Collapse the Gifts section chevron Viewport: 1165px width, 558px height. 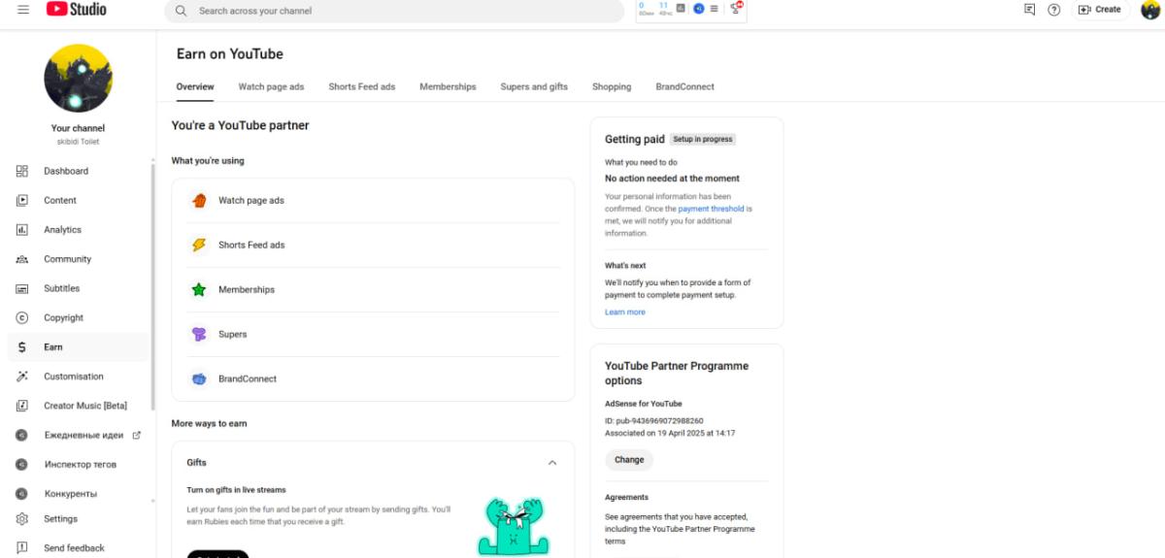tap(552, 463)
